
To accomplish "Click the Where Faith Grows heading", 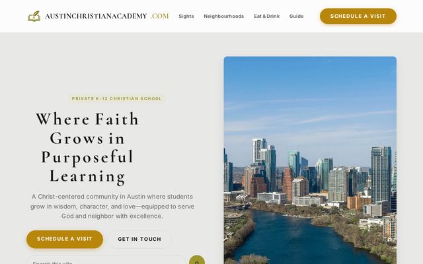I will point(87,148).
